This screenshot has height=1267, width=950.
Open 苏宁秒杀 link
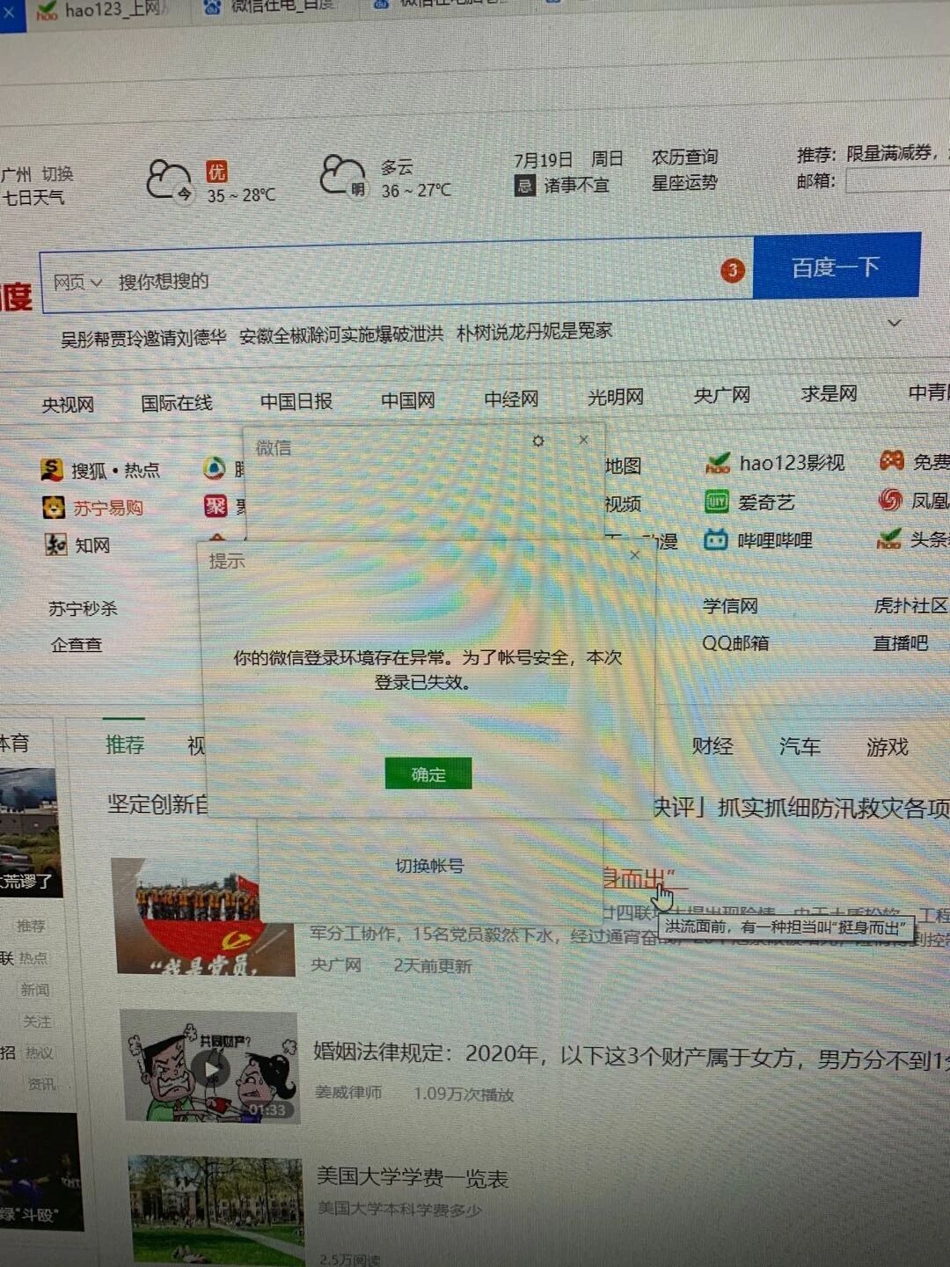tap(83, 608)
